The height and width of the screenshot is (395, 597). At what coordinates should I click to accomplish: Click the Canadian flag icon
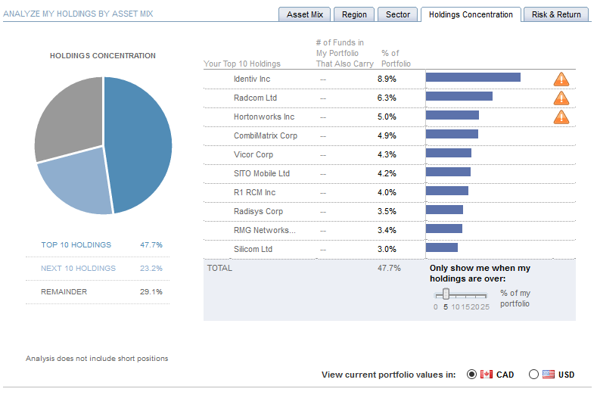click(487, 375)
